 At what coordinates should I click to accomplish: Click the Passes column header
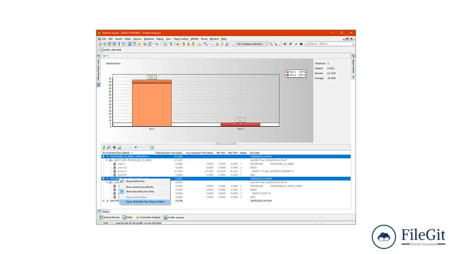pyautogui.click(x=243, y=153)
